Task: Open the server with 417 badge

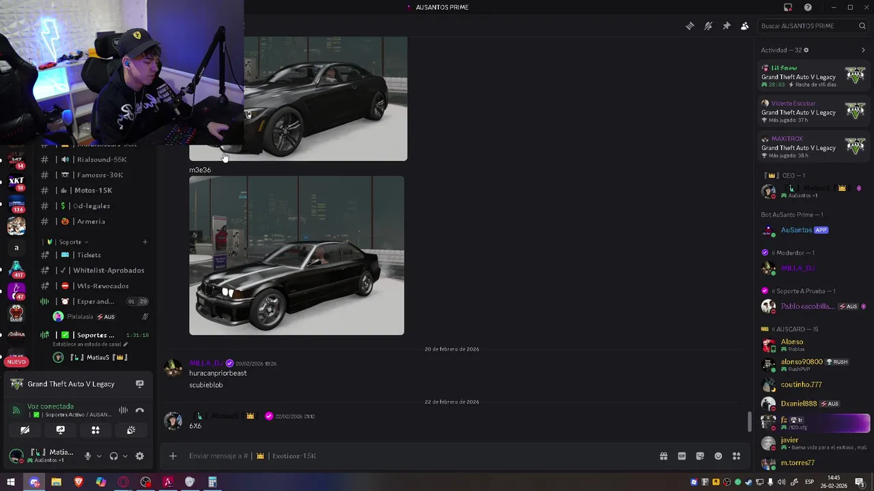Action: [16, 270]
